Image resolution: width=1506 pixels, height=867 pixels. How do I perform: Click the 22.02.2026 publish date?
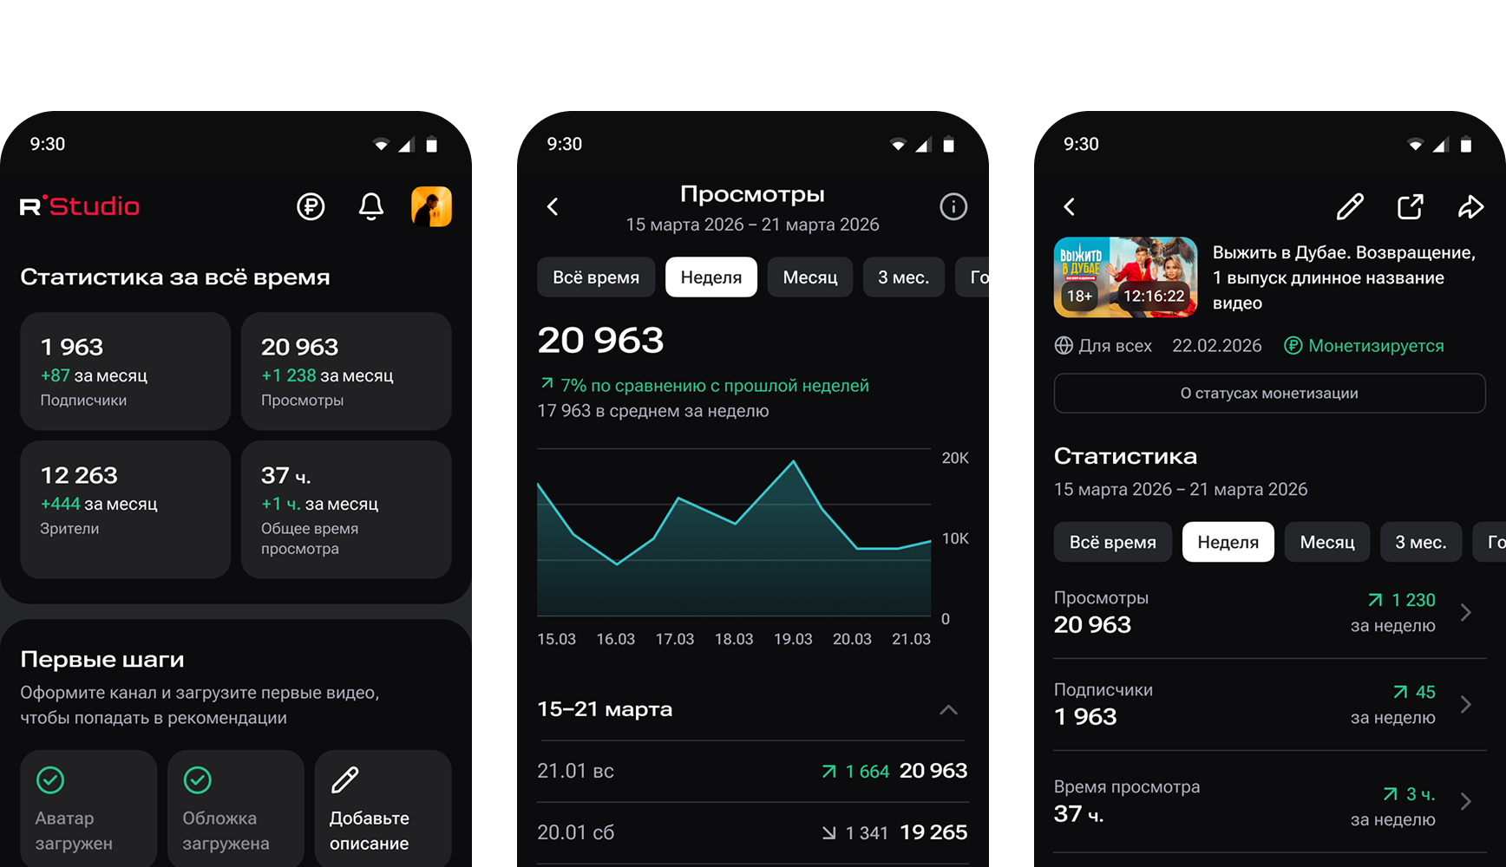pyautogui.click(x=1217, y=346)
